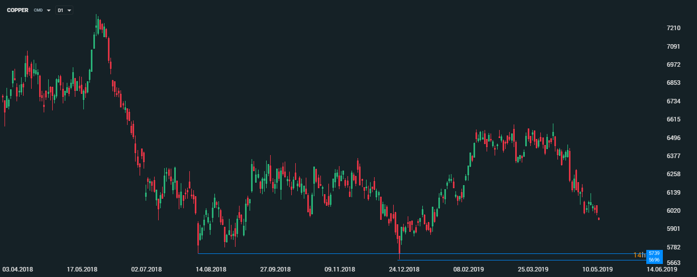Click the 10.05.2019 date label

coord(598,270)
